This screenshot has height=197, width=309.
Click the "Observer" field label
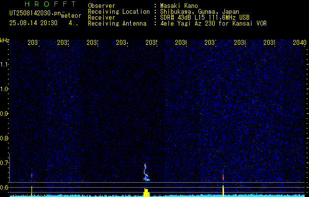tap(102, 6)
